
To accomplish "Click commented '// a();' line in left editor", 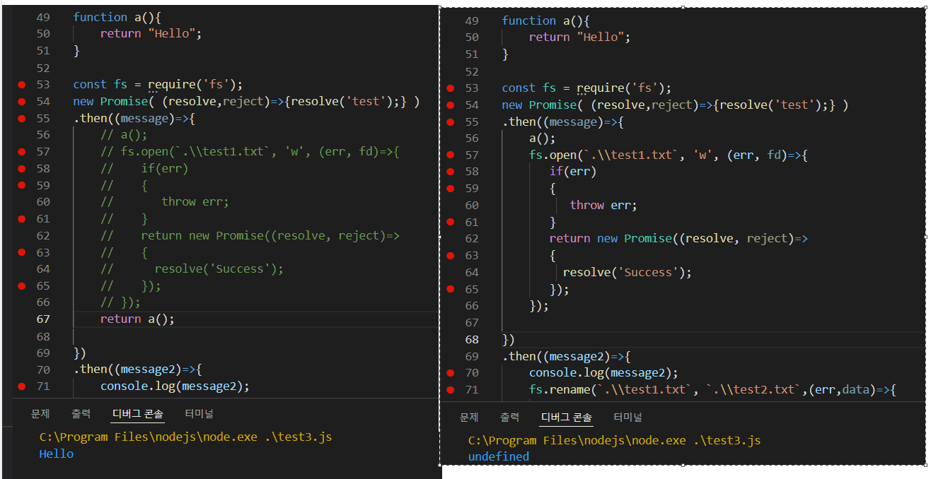I will (124, 135).
